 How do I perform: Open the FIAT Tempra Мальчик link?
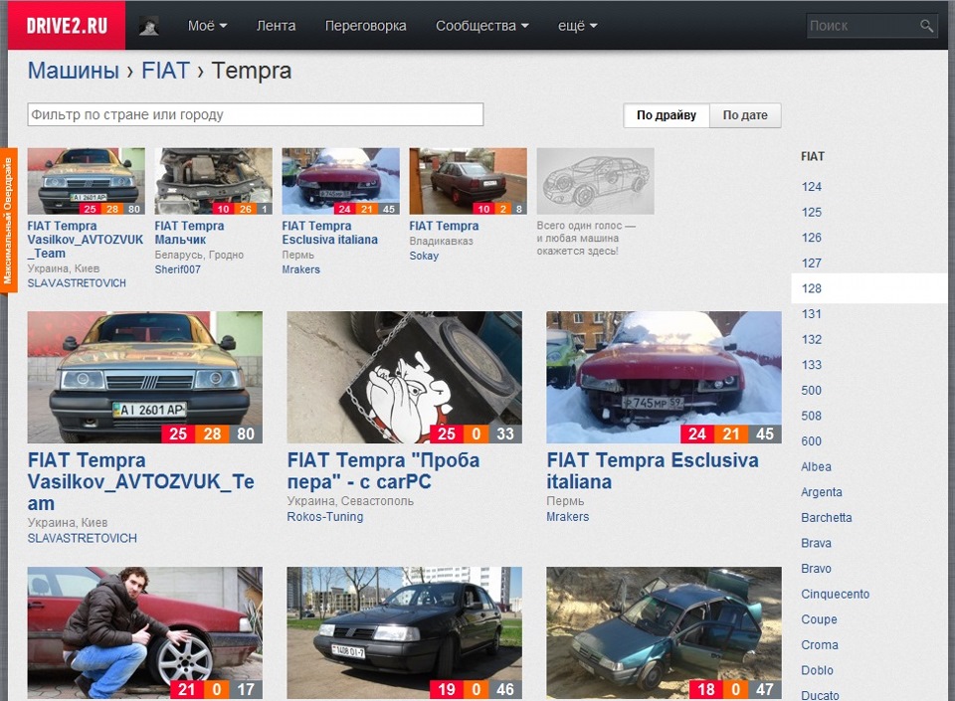point(189,233)
